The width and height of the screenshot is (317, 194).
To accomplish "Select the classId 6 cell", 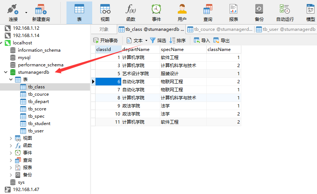I will click(x=108, y=82).
